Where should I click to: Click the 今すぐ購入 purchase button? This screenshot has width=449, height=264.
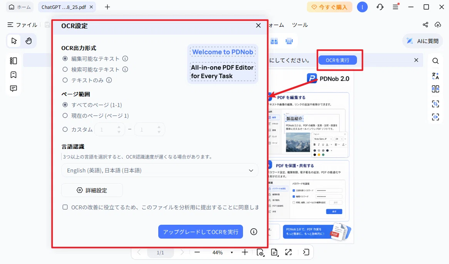[x=330, y=7]
